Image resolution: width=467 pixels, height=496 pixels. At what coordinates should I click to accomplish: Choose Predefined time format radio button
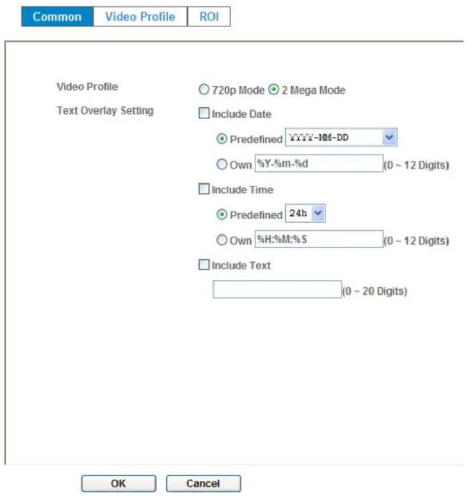tap(222, 215)
